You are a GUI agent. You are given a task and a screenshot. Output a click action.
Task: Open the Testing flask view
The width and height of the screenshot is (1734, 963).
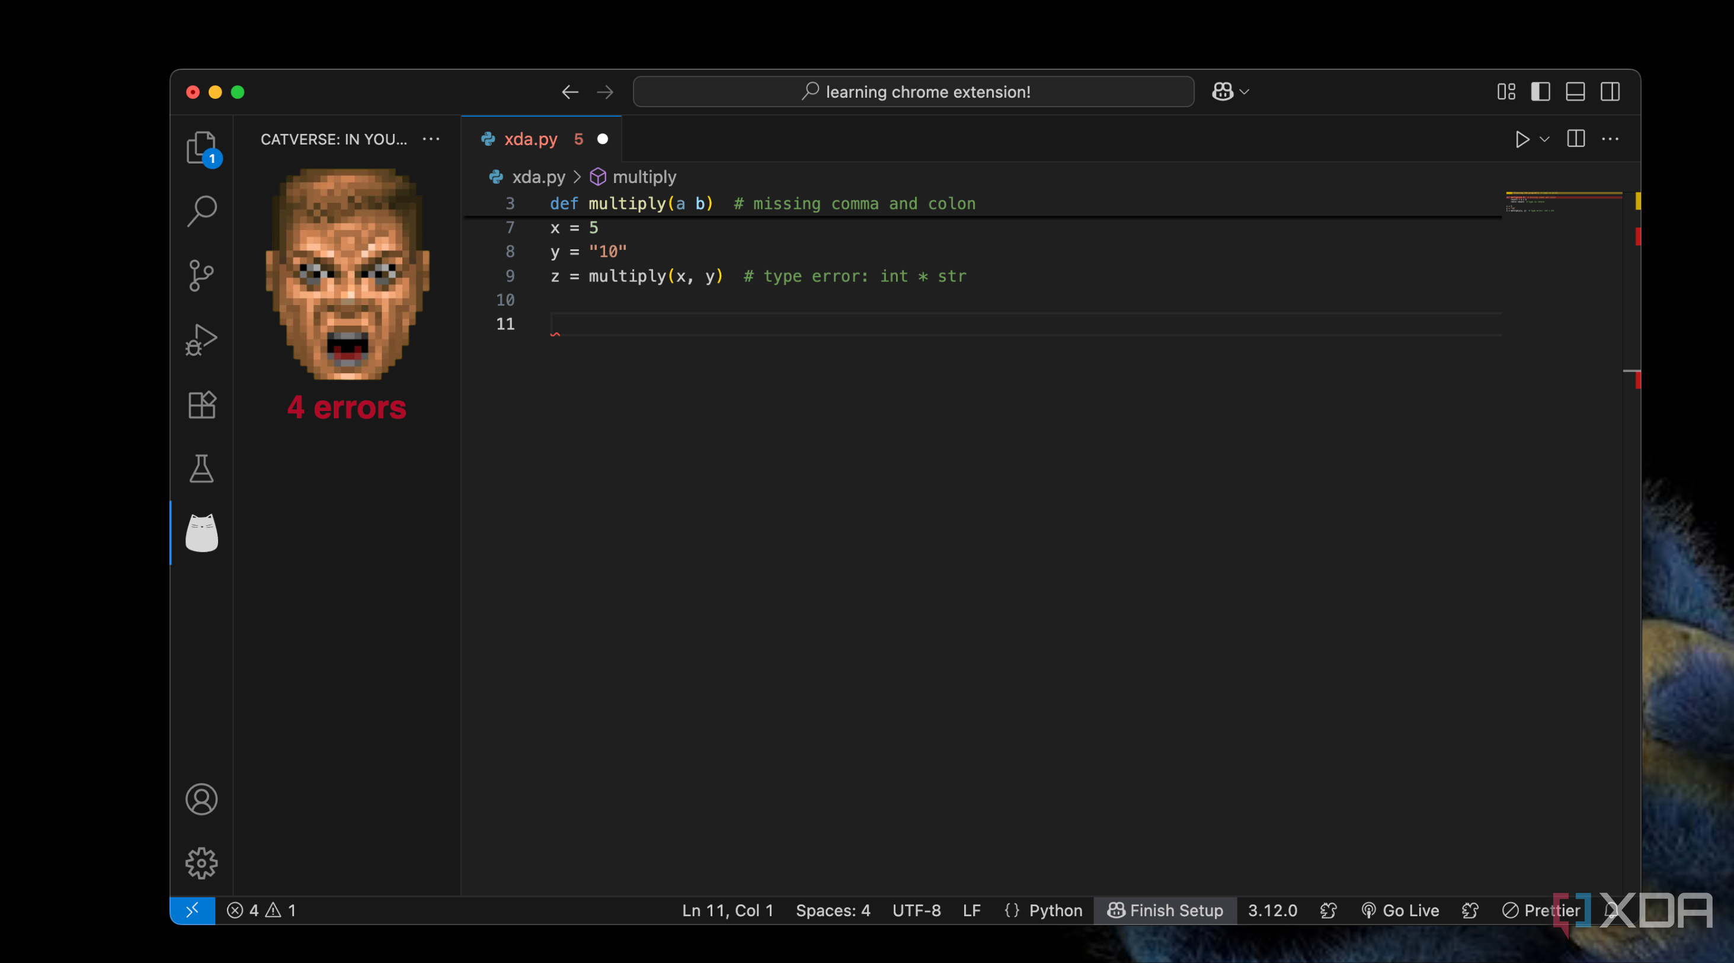pos(201,468)
